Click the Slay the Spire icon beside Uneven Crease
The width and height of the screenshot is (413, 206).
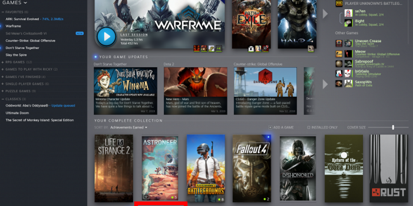coord(339,43)
